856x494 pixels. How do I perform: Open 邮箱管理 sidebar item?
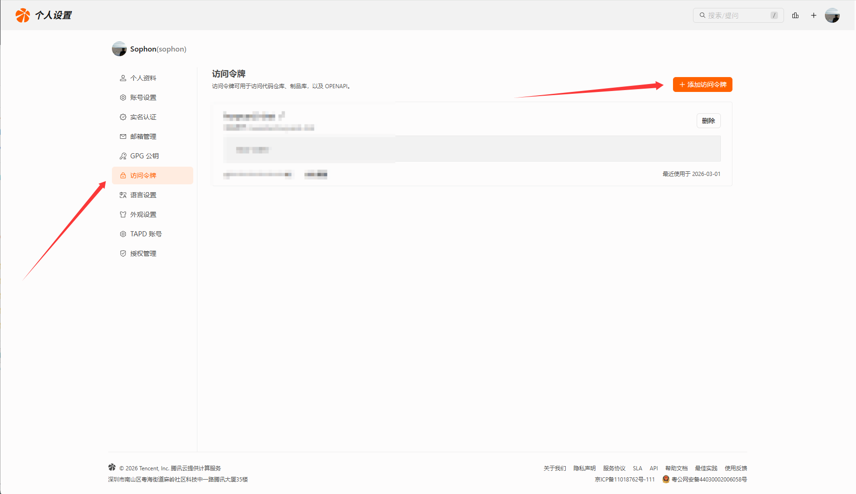pos(143,136)
